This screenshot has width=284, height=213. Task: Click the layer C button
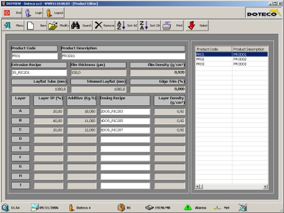pos(21,130)
